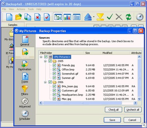Select the Sources page in sidebar
This screenshot has height=128, width=147.
(x=25, y=53)
